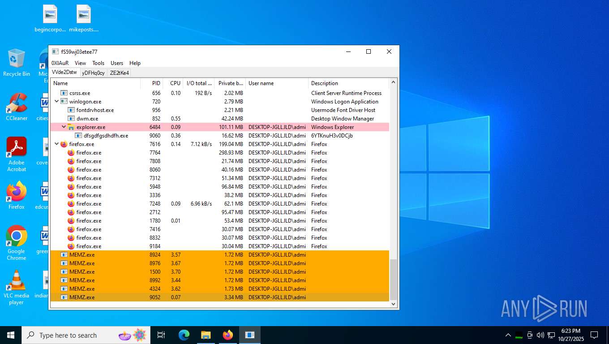Select MEMZ.exe row with PID 4324
609x344 pixels.
click(x=220, y=289)
